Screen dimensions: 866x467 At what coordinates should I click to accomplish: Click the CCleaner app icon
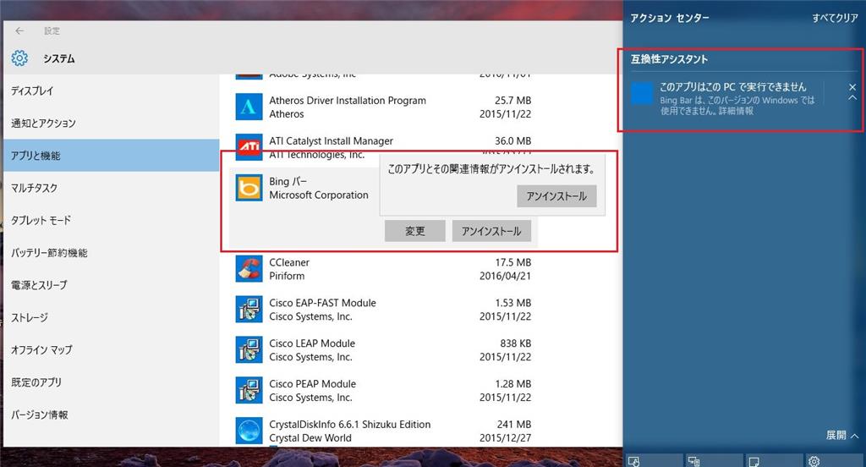(x=249, y=268)
